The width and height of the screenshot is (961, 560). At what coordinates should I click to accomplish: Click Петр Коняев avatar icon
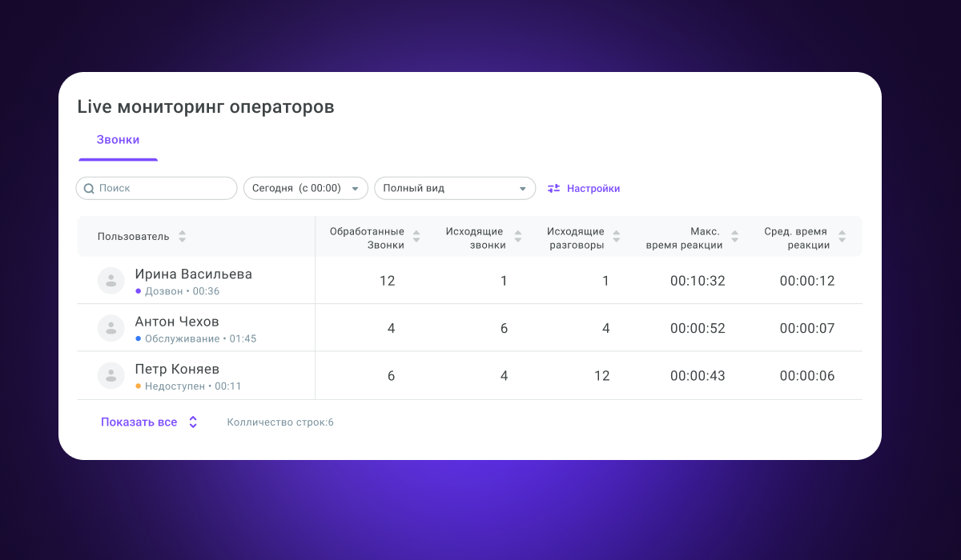tap(111, 376)
